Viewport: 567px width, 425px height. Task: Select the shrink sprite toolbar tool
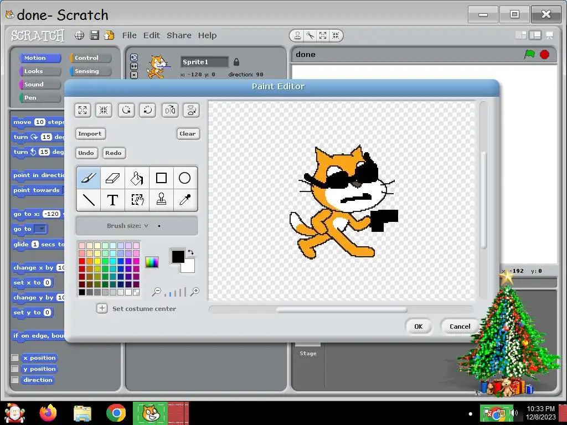336,35
